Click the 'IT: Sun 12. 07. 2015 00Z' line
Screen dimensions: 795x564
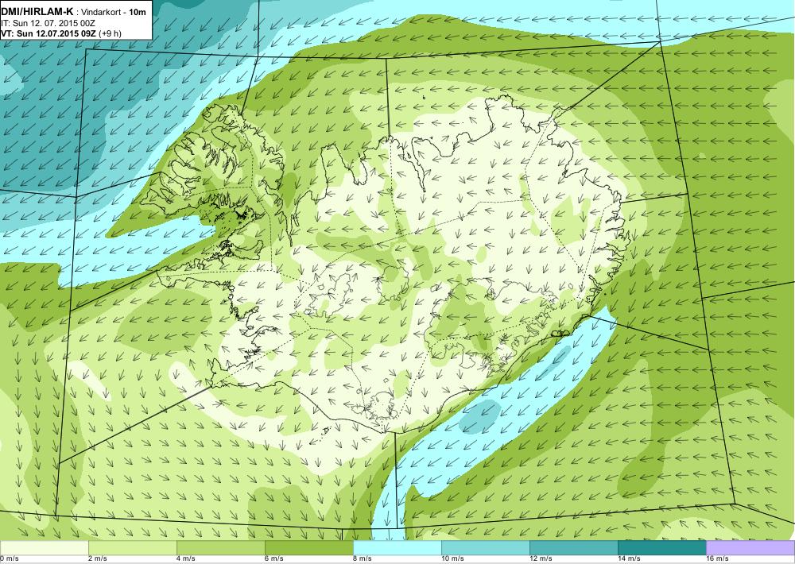48,23
